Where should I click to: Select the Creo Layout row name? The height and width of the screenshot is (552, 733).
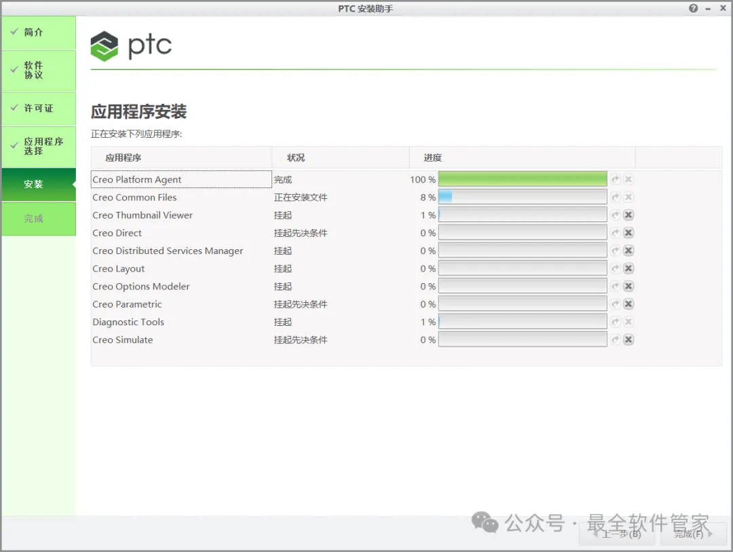pyautogui.click(x=118, y=268)
